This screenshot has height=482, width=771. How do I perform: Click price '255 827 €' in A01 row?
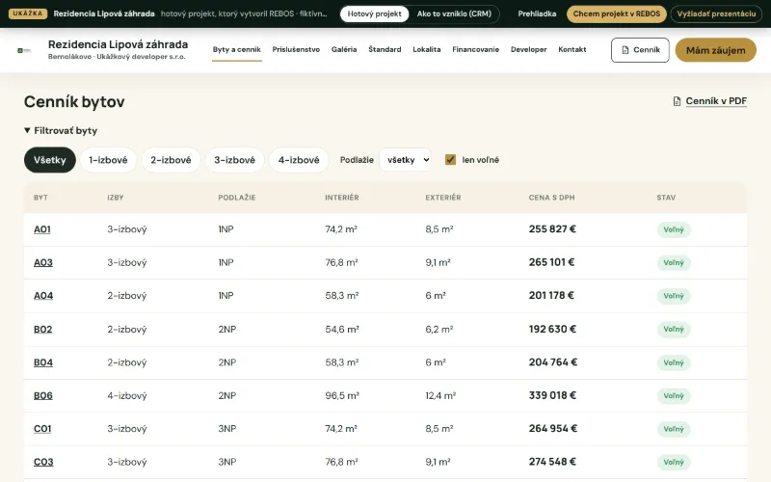(552, 229)
